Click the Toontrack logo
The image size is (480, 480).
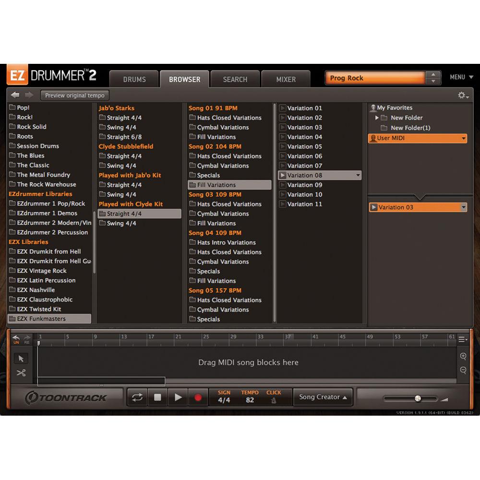pyautogui.click(x=66, y=397)
